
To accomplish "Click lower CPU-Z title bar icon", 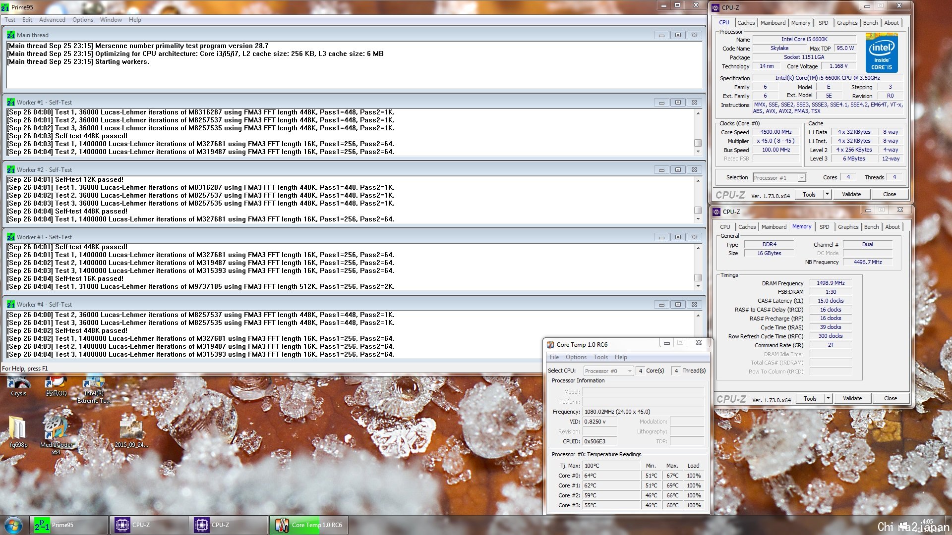I will click(x=716, y=212).
